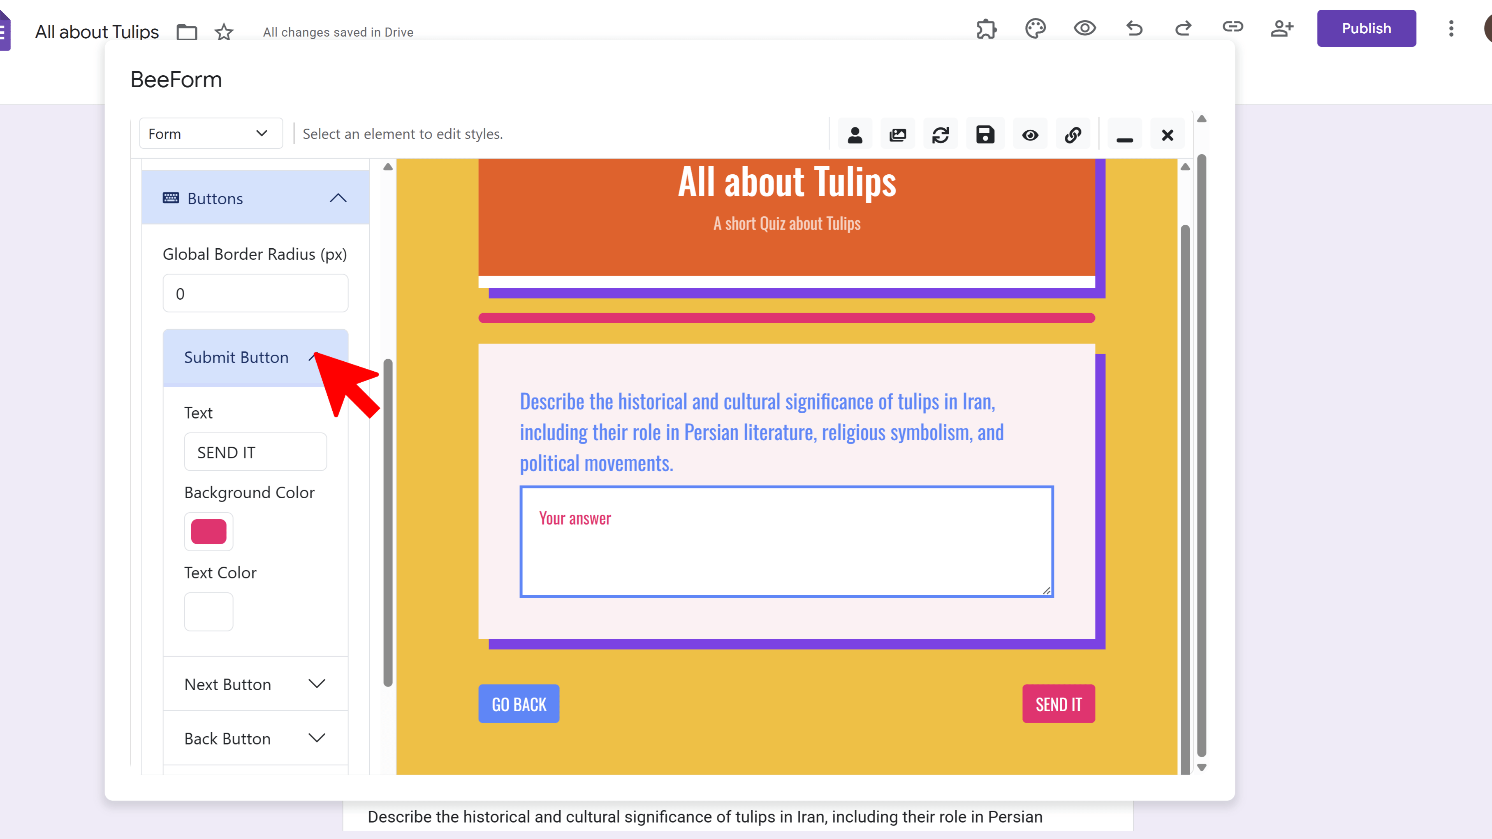Screen dimensions: 1492x839
Task: Click the Global Border Radius input field
Action: tap(255, 294)
